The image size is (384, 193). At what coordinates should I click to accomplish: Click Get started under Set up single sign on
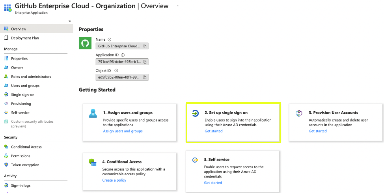(214, 131)
